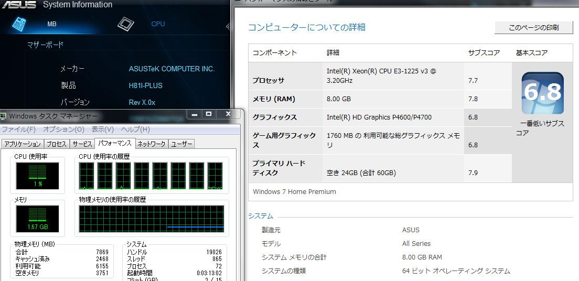Click the メモリ 1.67 GB gauge
Viewport: 579px width, 281px height.
tap(37, 219)
